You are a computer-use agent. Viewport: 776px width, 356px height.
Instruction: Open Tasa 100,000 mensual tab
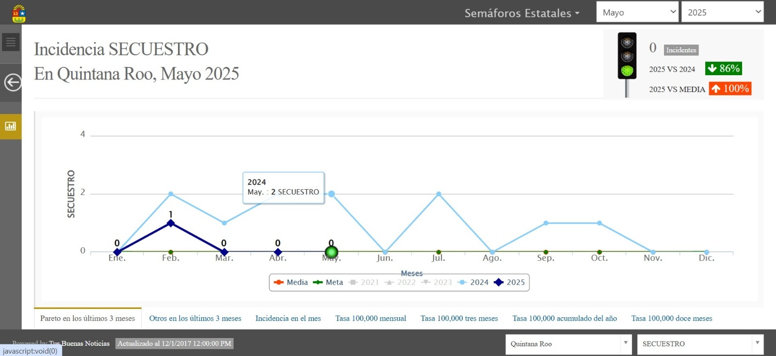pos(371,319)
